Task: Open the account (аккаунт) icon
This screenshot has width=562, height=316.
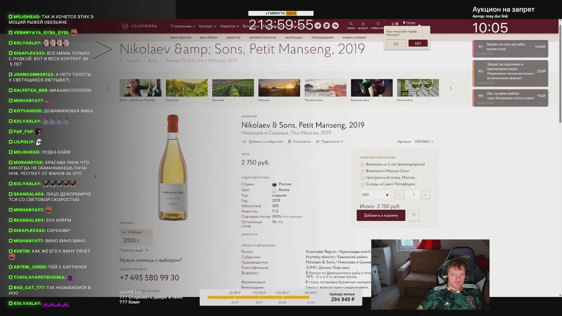Action: [x=363, y=24]
